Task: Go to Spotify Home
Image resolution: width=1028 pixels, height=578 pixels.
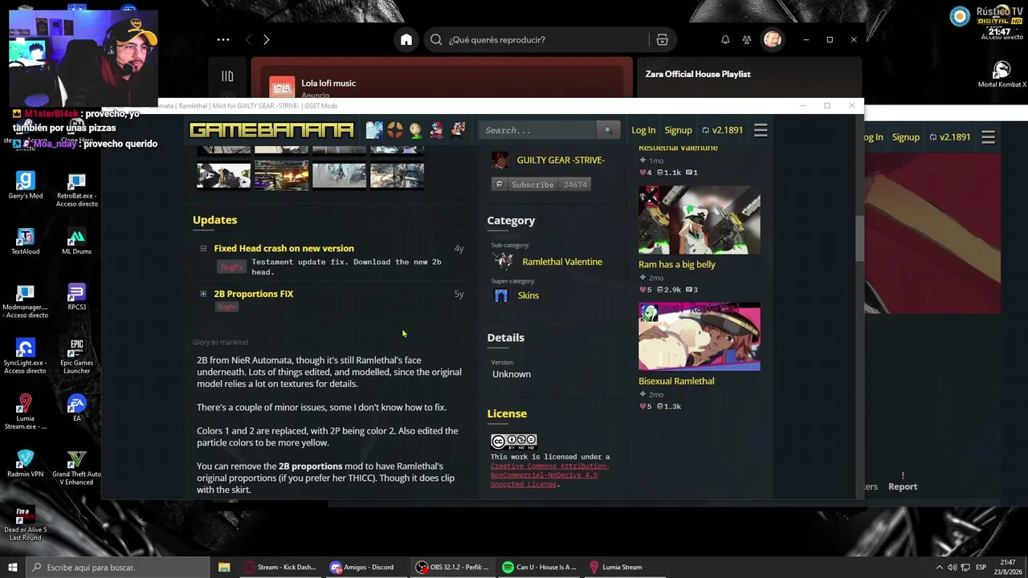Action: tap(406, 39)
